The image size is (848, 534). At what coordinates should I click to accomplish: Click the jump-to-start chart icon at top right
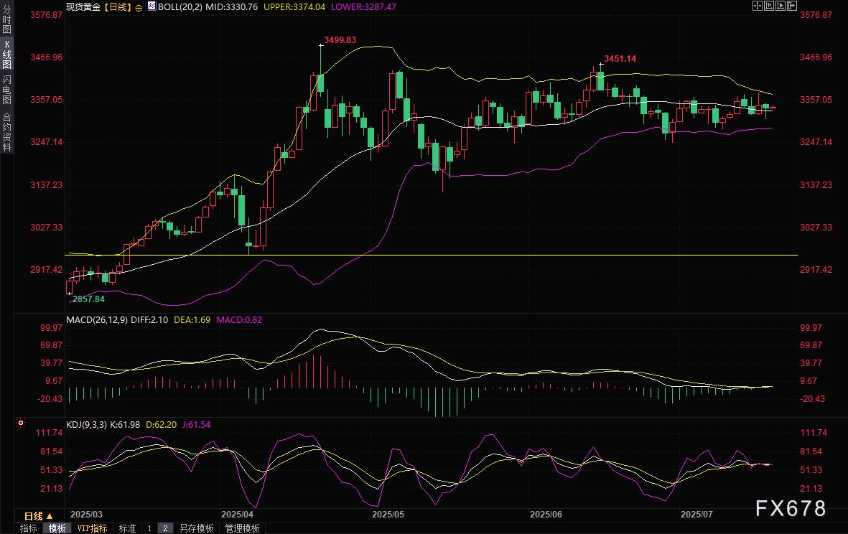[768, 6]
